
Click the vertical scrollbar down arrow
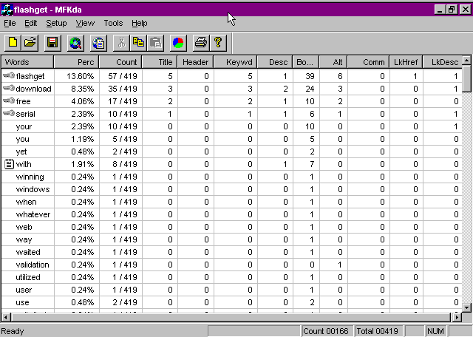point(466,307)
